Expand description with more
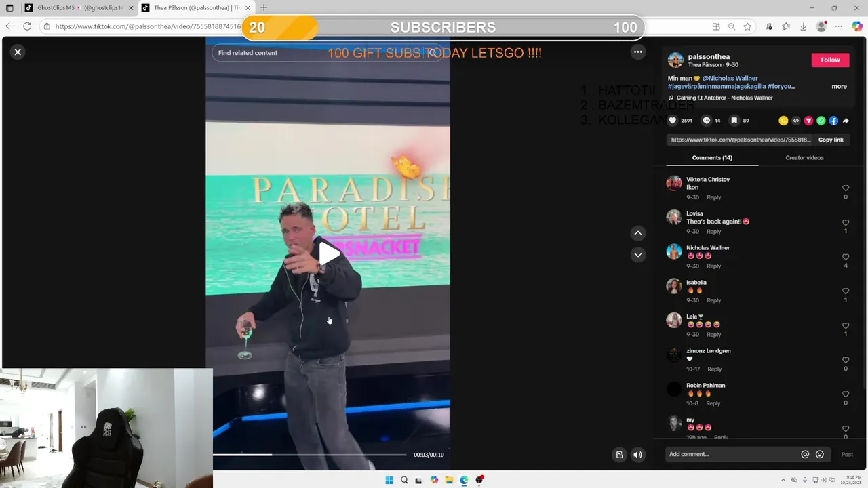 tap(839, 86)
